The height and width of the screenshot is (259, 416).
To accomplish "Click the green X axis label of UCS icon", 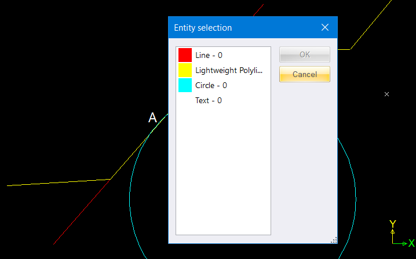I will click(x=411, y=243).
